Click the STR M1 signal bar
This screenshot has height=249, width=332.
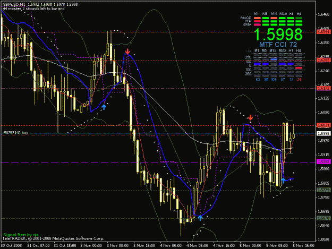click(257, 21)
